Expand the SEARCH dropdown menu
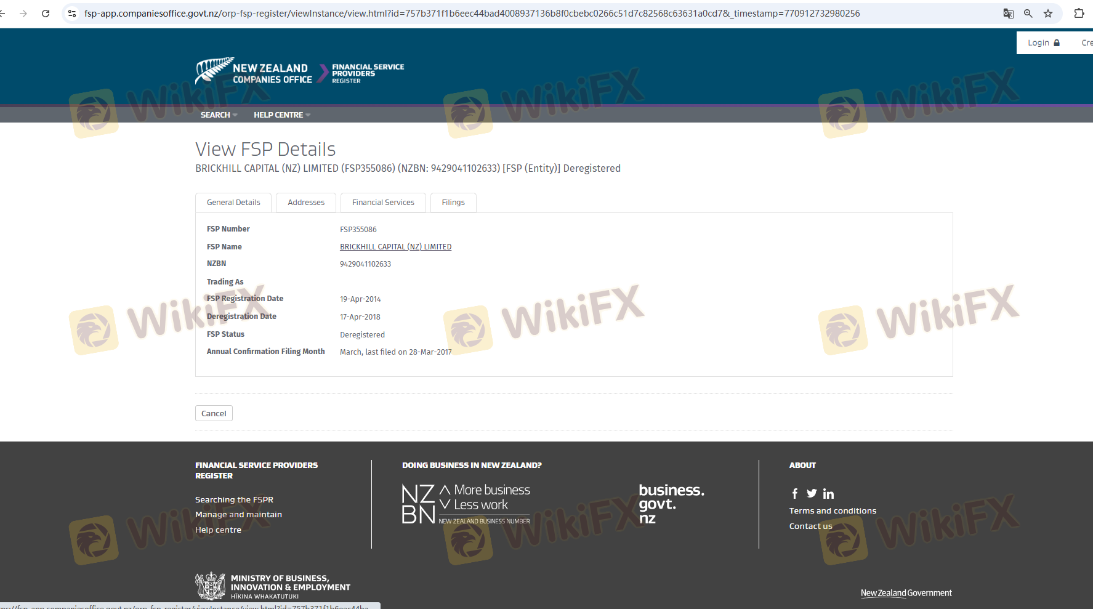Viewport: 1093px width, 609px height. pyautogui.click(x=219, y=115)
